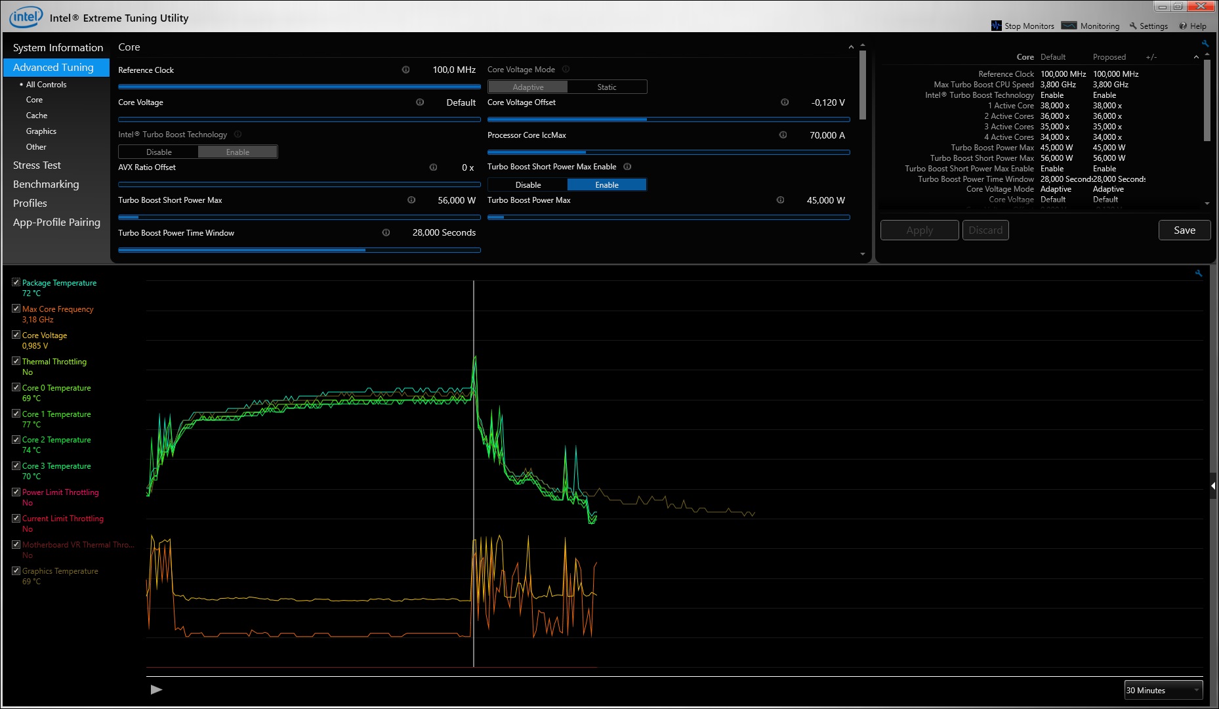Open the 30 Minutes time range dropdown
The height and width of the screenshot is (709, 1219).
pyautogui.click(x=1163, y=690)
